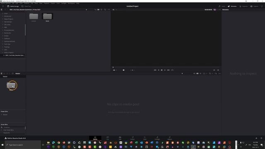The width and height of the screenshot is (265, 149).
Task: Go to last frame in viewer
Action: [169, 70]
